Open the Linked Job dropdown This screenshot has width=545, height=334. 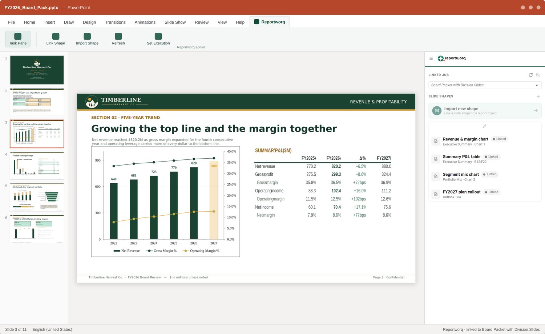(485, 85)
